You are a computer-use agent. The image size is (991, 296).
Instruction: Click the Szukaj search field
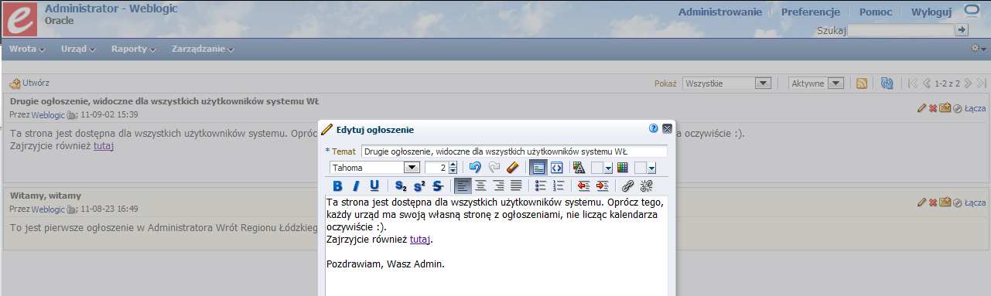coord(901,30)
